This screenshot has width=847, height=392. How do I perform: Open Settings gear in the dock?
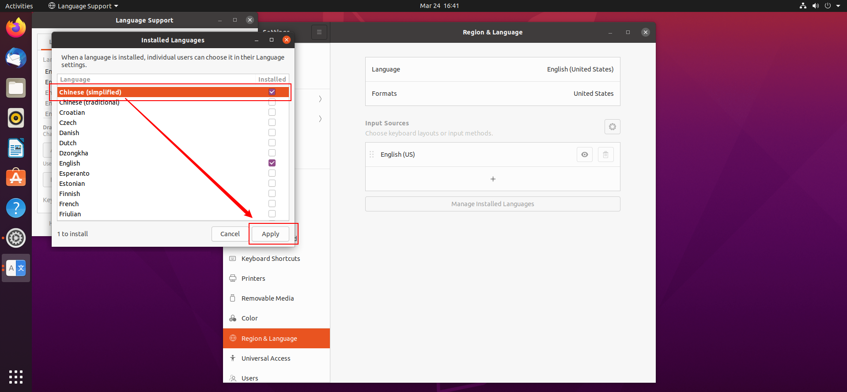[x=16, y=238]
